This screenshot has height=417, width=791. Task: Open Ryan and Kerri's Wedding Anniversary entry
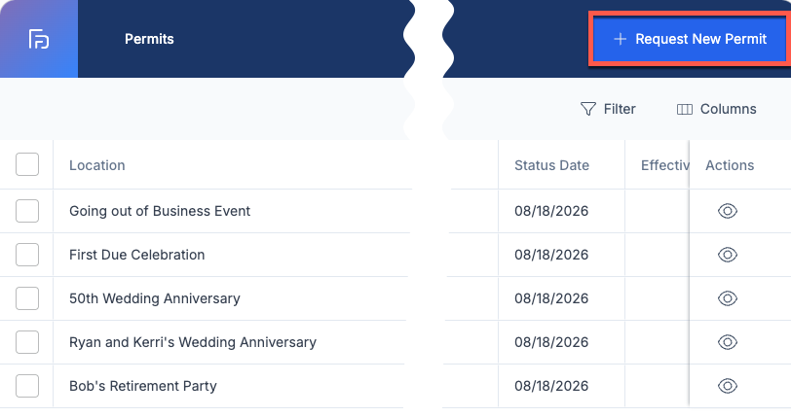(193, 342)
